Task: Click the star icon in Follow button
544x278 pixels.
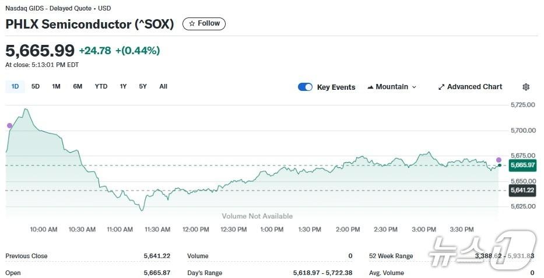Action: click(192, 24)
